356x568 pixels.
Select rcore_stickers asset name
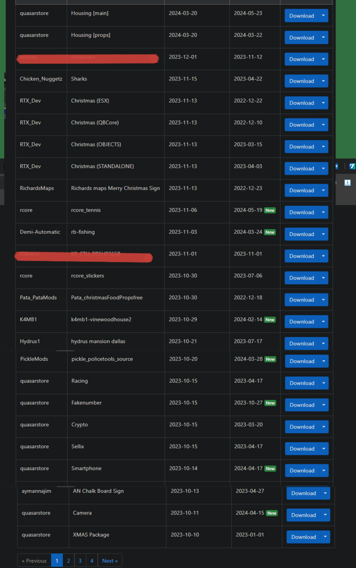click(x=87, y=276)
